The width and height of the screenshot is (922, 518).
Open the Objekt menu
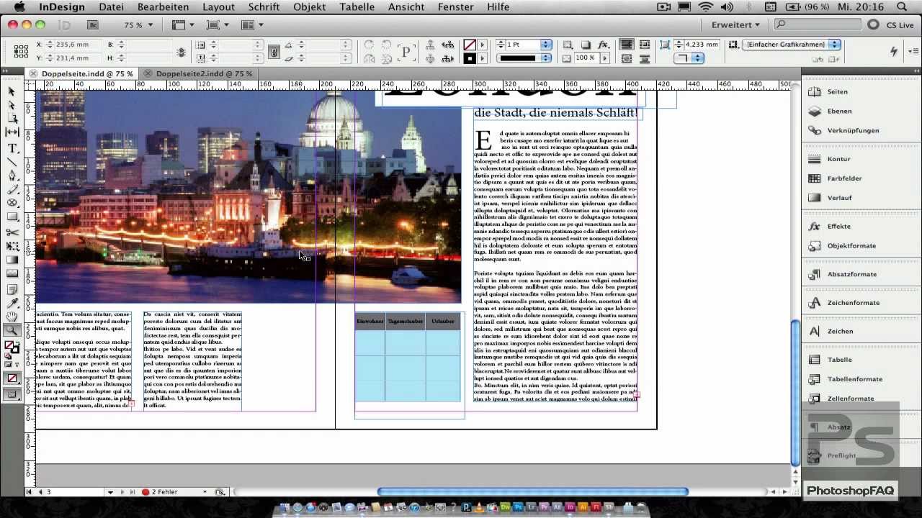(310, 7)
